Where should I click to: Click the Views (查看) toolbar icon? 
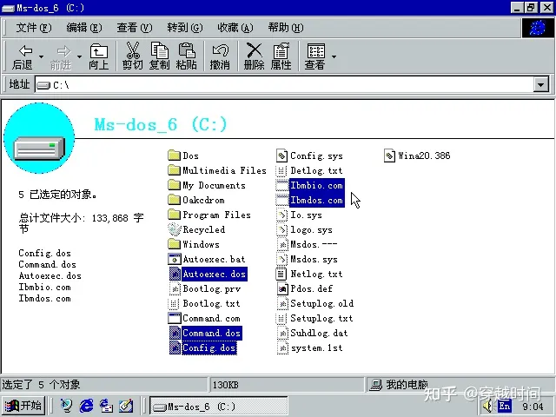click(314, 56)
